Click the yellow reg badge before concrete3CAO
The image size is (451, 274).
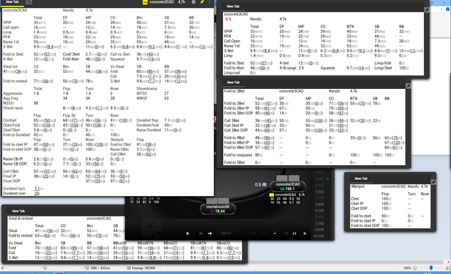tap(145, 2)
